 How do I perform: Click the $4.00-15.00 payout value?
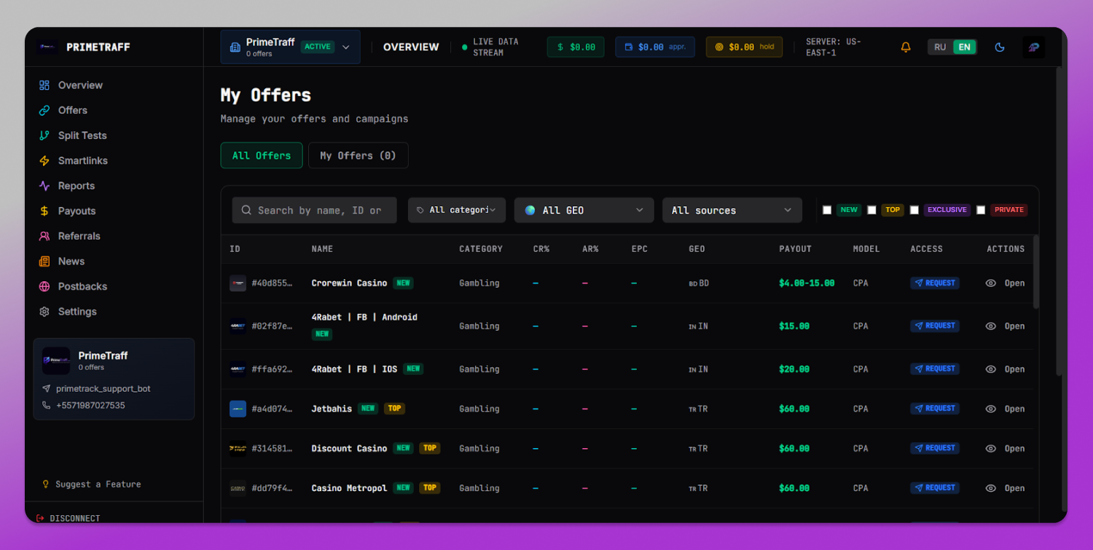807,283
